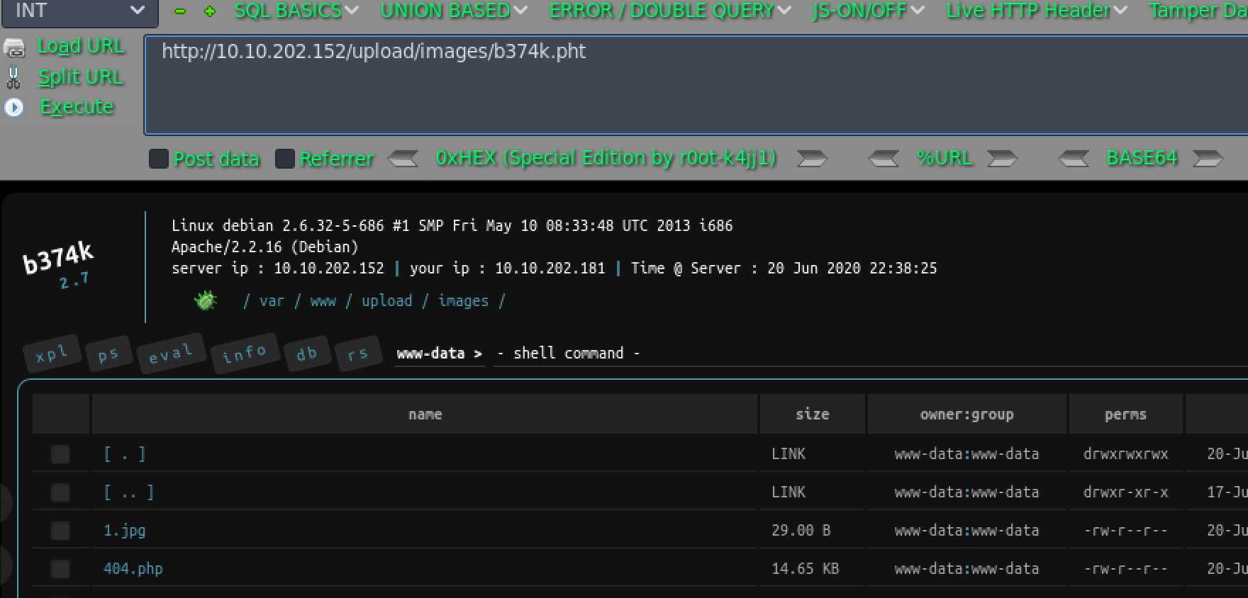Enable the Post data checkbox

(x=158, y=159)
